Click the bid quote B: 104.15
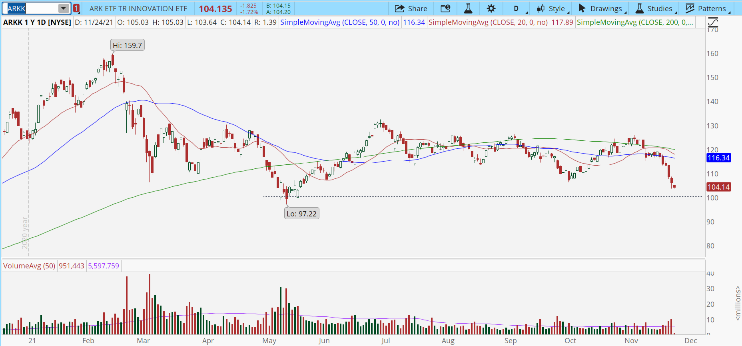This screenshot has width=742, height=346. pos(279,6)
